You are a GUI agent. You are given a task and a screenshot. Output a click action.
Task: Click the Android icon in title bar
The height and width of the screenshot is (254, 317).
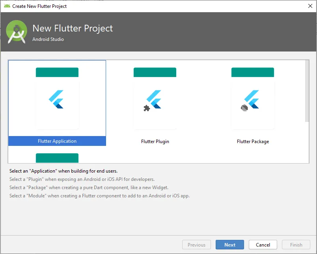tap(7, 6)
